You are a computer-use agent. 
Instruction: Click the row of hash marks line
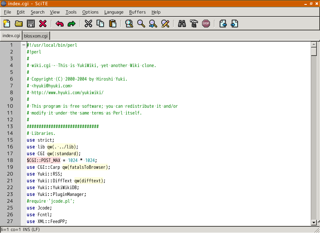pyautogui.click(x=63, y=126)
